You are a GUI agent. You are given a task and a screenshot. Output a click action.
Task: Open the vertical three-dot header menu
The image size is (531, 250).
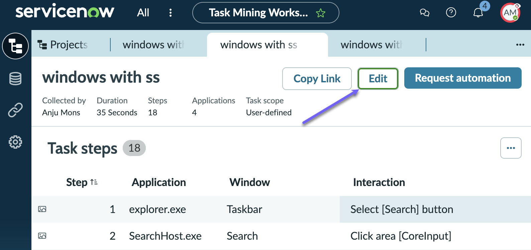click(171, 13)
